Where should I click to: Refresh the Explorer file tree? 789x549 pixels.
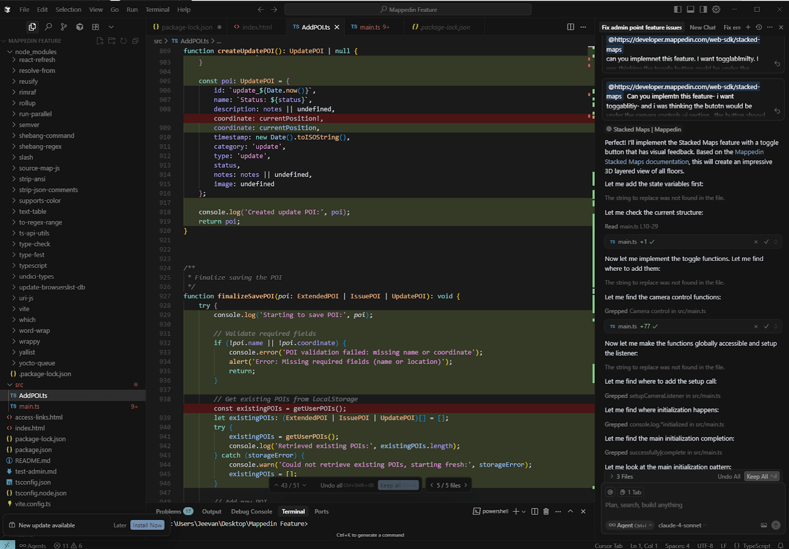(x=124, y=41)
